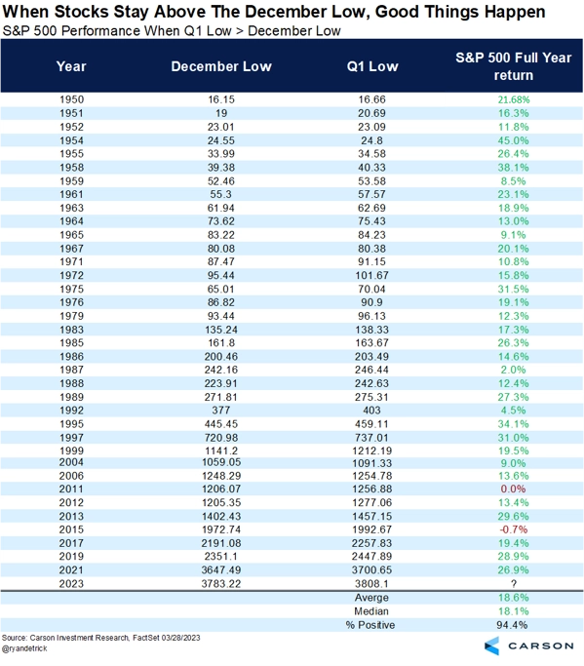Click the December Low value '135.24'
This screenshot has height=666, width=584.
point(221,330)
